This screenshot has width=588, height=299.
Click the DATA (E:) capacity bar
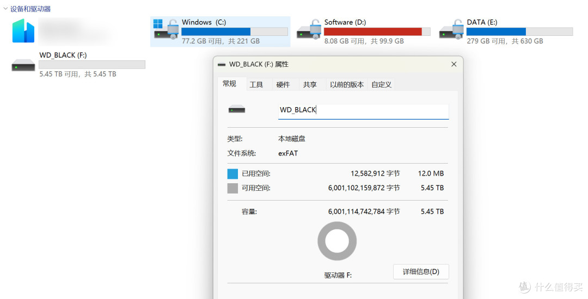pos(519,32)
